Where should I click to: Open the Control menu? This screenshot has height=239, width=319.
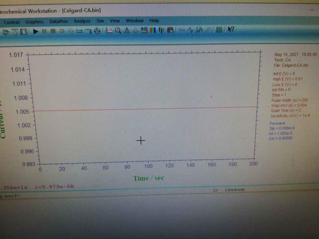point(12,22)
